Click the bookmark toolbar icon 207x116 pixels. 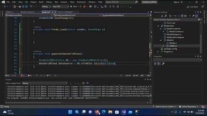[118, 6]
